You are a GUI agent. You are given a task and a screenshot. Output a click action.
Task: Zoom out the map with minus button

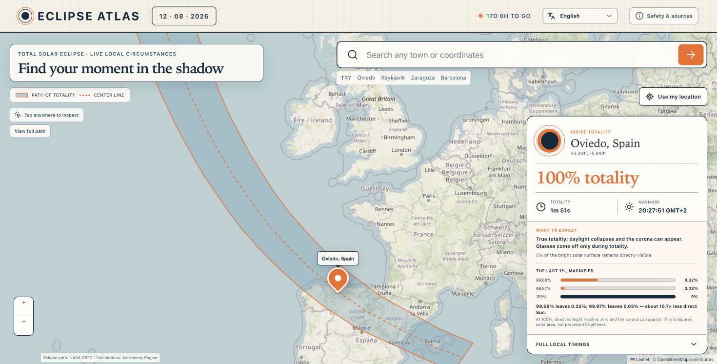[24, 322]
